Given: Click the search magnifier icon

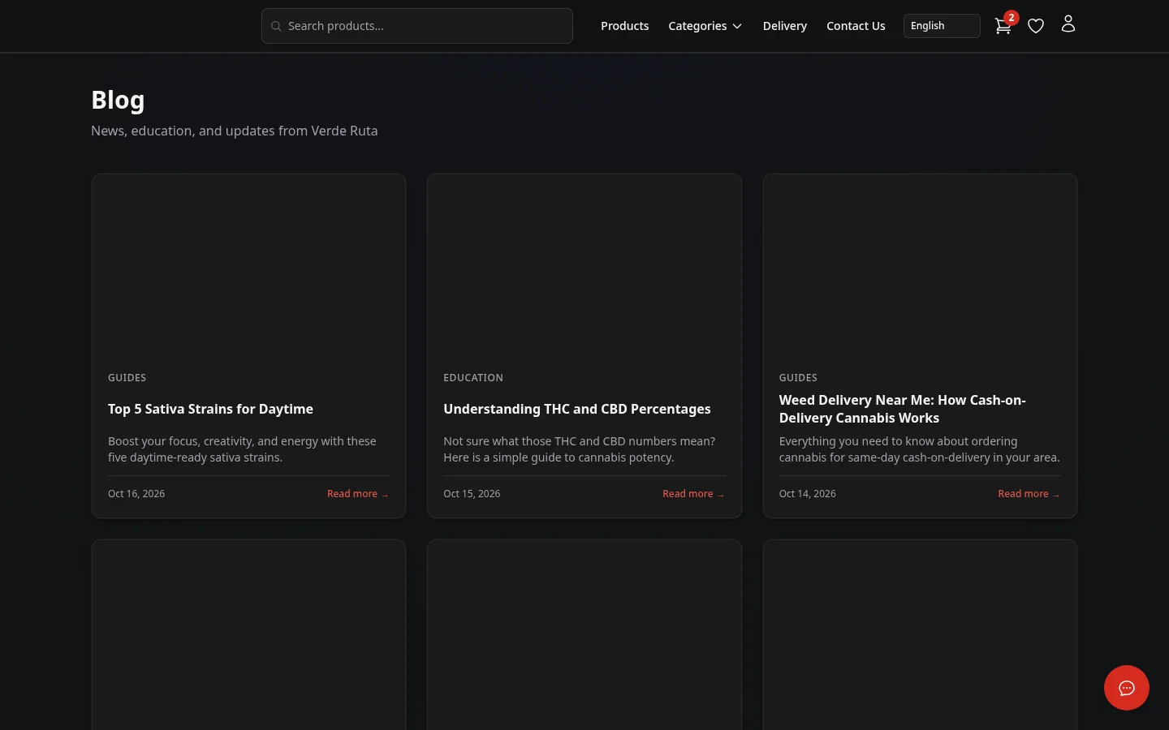Looking at the screenshot, I should (276, 26).
